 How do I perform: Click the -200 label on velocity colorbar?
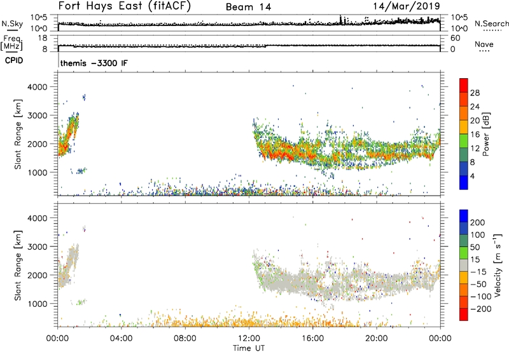click(481, 309)
